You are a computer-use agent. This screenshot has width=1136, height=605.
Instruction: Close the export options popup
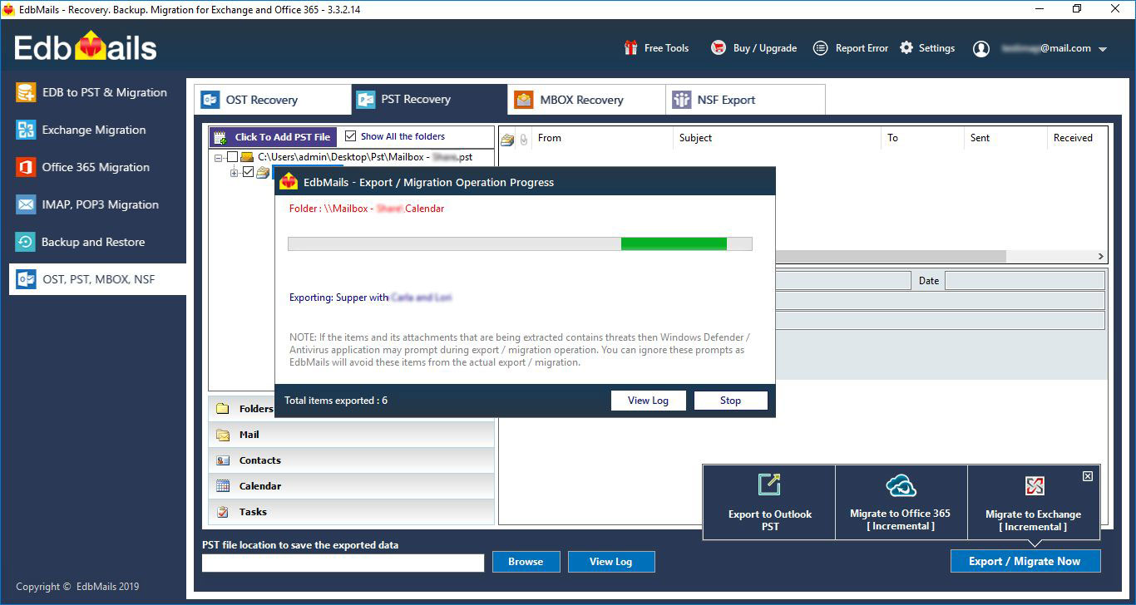click(1088, 476)
